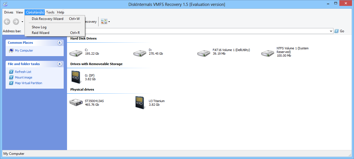Screen dimensions: 354x159
Task: Click the Refresh List arrow icon
Action: click(x=11, y=72)
